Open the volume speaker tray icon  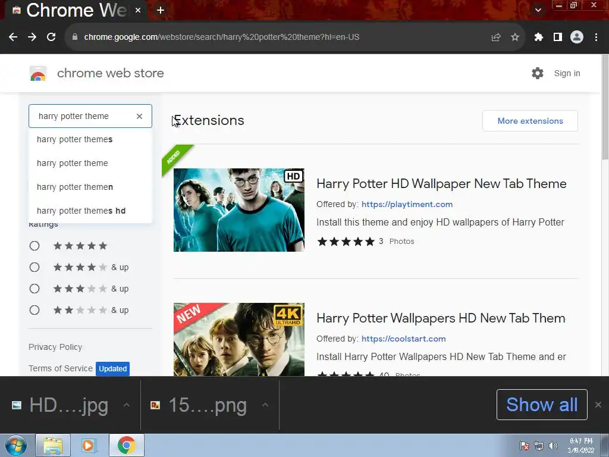tap(553, 446)
